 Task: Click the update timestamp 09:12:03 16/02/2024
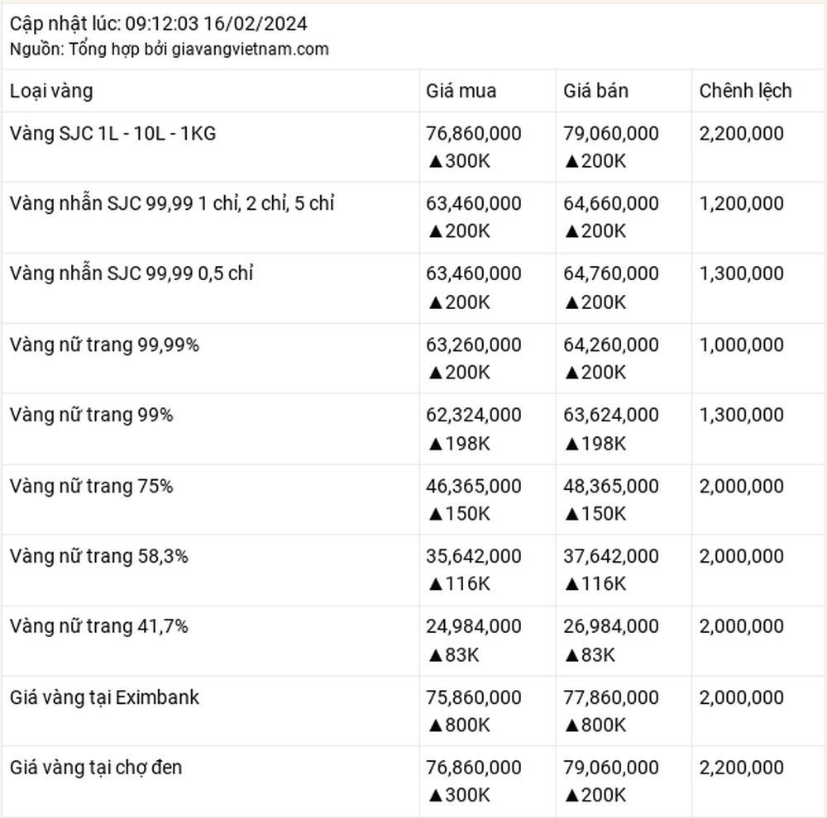point(216,24)
